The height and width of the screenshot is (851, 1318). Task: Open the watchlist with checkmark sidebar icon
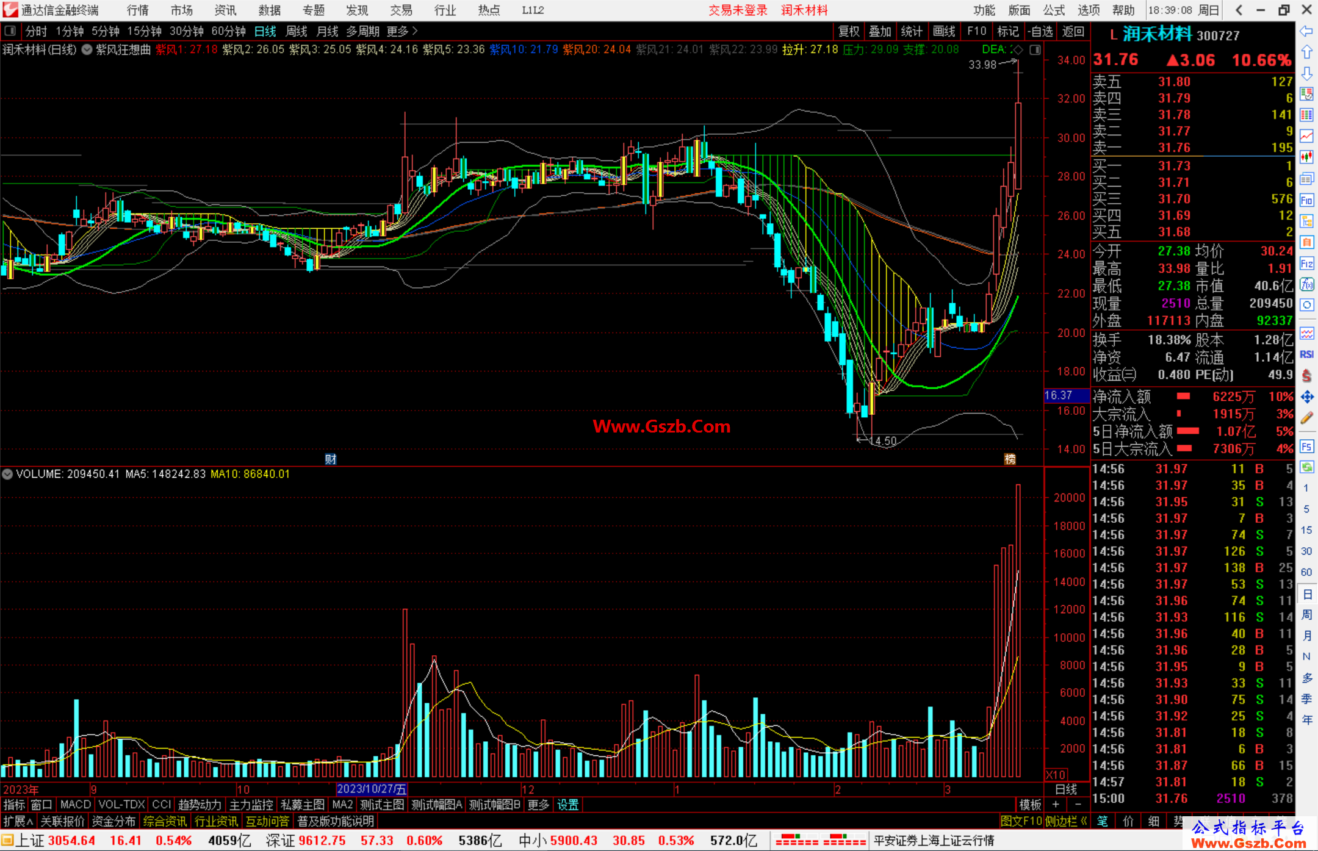[x=1306, y=94]
